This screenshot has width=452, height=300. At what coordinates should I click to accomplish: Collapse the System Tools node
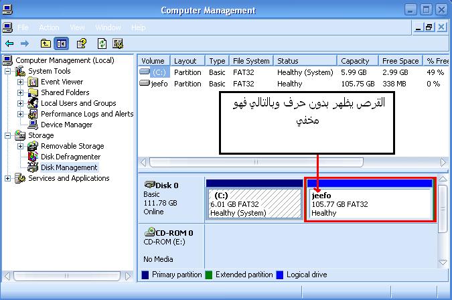pyautogui.click(x=8, y=71)
